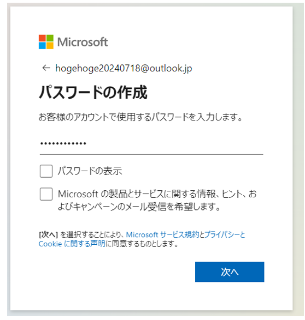305x320 pixels.
Task: Click the Microsoft wordmark text
Action: tap(83, 42)
